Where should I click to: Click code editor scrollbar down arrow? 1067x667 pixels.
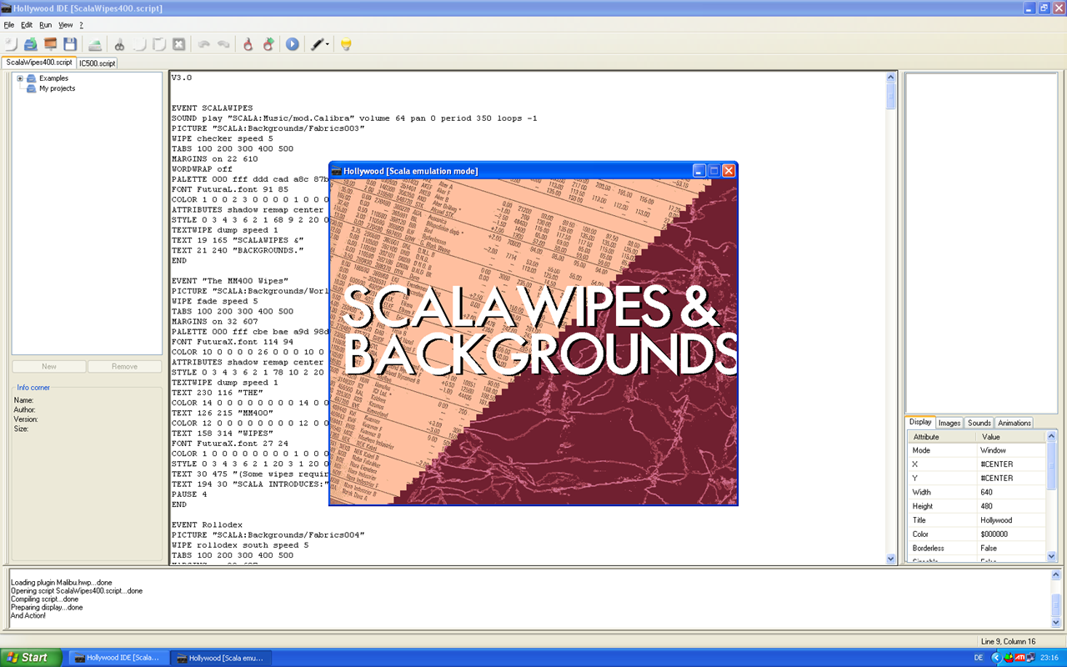pyautogui.click(x=891, y=559)
